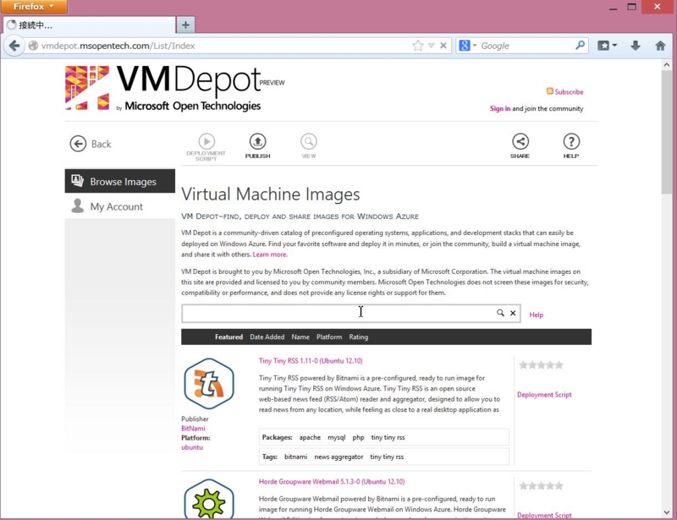Go to Firefox home page icon
This screenshot has height=520, width=677.
[x=660, y=46]
